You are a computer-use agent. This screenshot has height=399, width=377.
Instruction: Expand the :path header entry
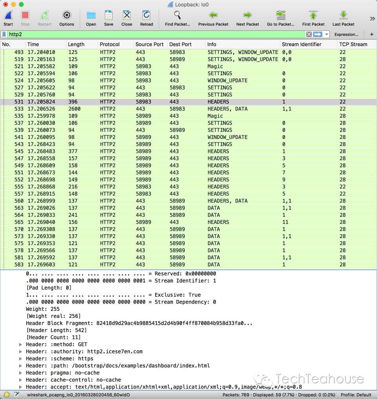point(21,366)
